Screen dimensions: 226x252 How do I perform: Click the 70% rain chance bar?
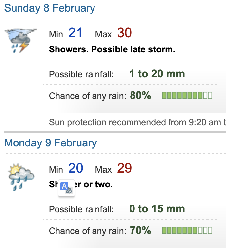point(187,230)
